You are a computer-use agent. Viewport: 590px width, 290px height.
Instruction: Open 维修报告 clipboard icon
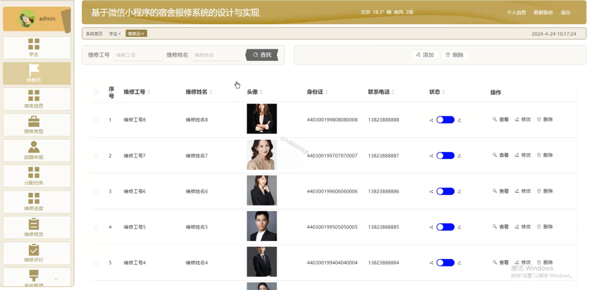[x=34, y=224]
